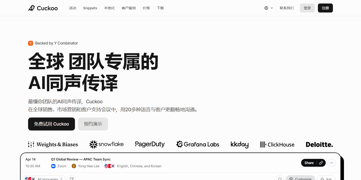
Task: Click the Share button
Action: click(x=309, y=163)
